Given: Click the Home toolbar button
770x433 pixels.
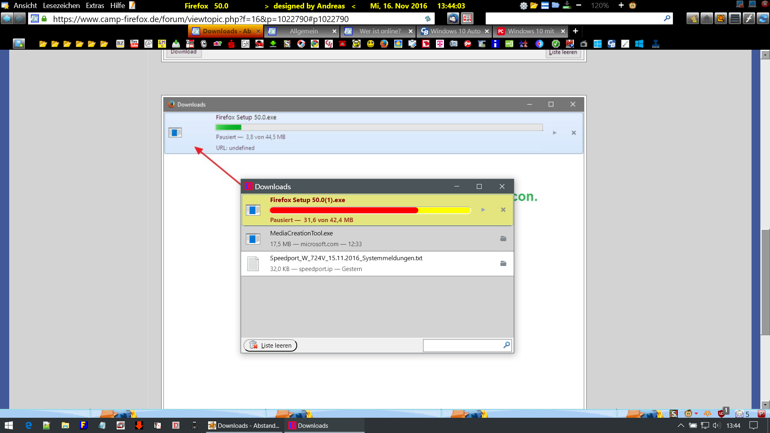Looking at the screenshot, I should [707, 18].
